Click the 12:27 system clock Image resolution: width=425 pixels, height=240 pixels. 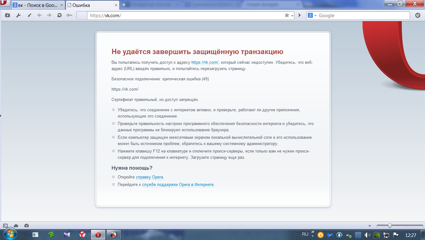[411, 235]
